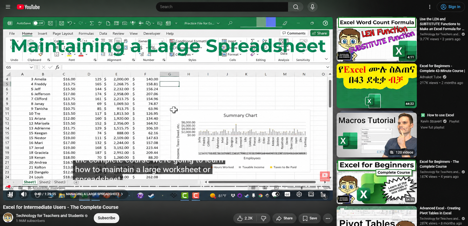Screen dimensions: 468x226
Task: Go to the YouTube home logo
Action: coord(28,7)
